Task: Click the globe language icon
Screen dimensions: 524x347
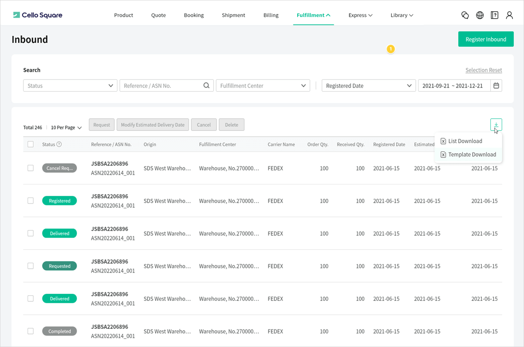Action: coord(480,15)
